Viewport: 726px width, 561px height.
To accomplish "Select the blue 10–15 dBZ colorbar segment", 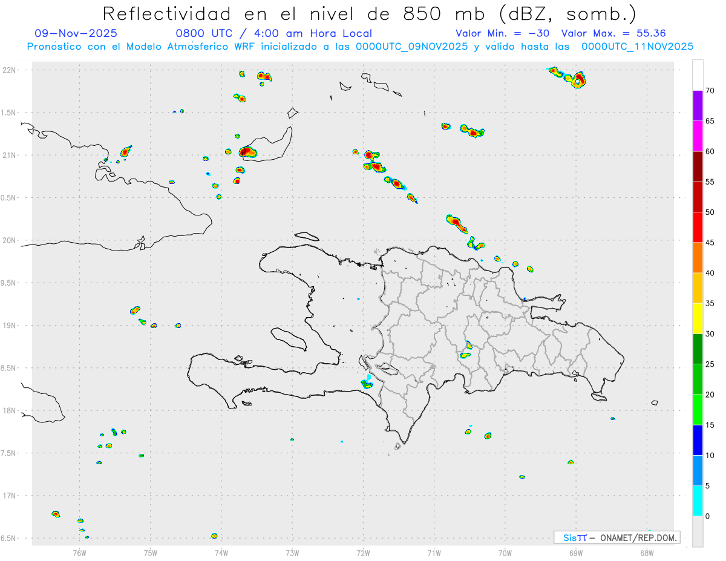I will point(698,440).
